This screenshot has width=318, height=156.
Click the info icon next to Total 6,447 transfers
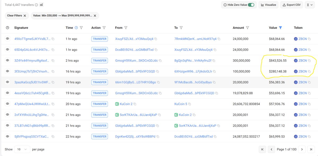(36, 5)
